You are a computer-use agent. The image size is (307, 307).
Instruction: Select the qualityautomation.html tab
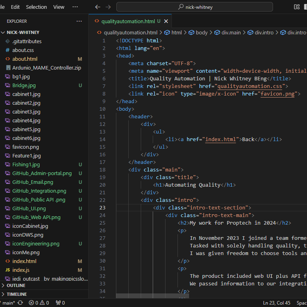(128, 21)
